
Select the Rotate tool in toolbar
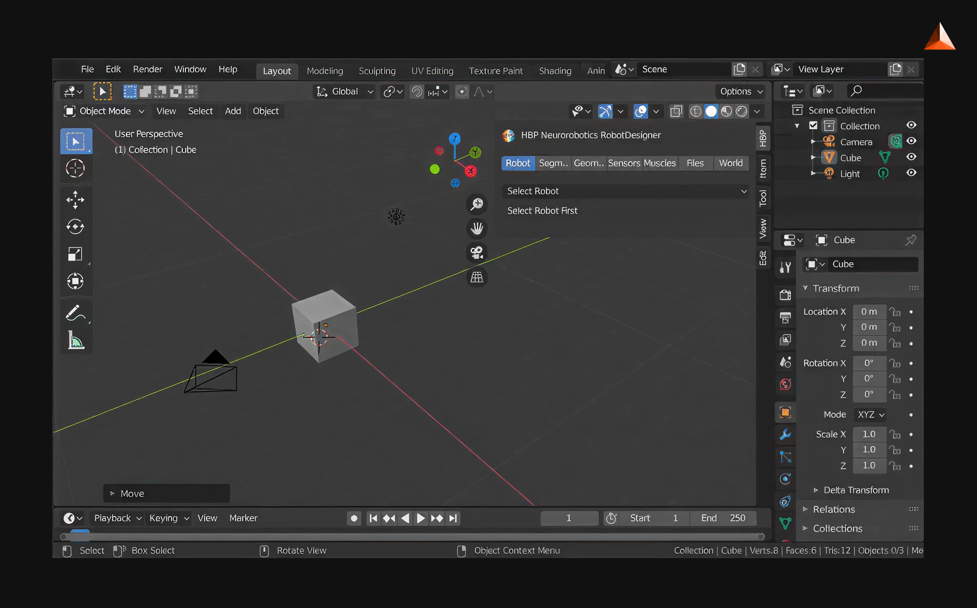pos(75,227)
